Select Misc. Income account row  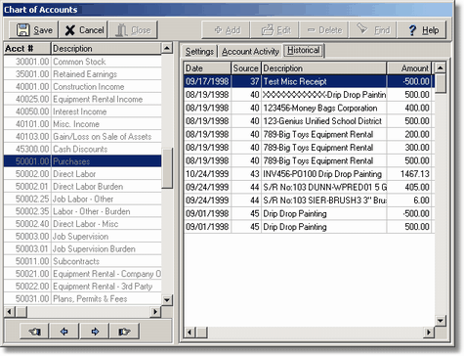tap(83, 124)
